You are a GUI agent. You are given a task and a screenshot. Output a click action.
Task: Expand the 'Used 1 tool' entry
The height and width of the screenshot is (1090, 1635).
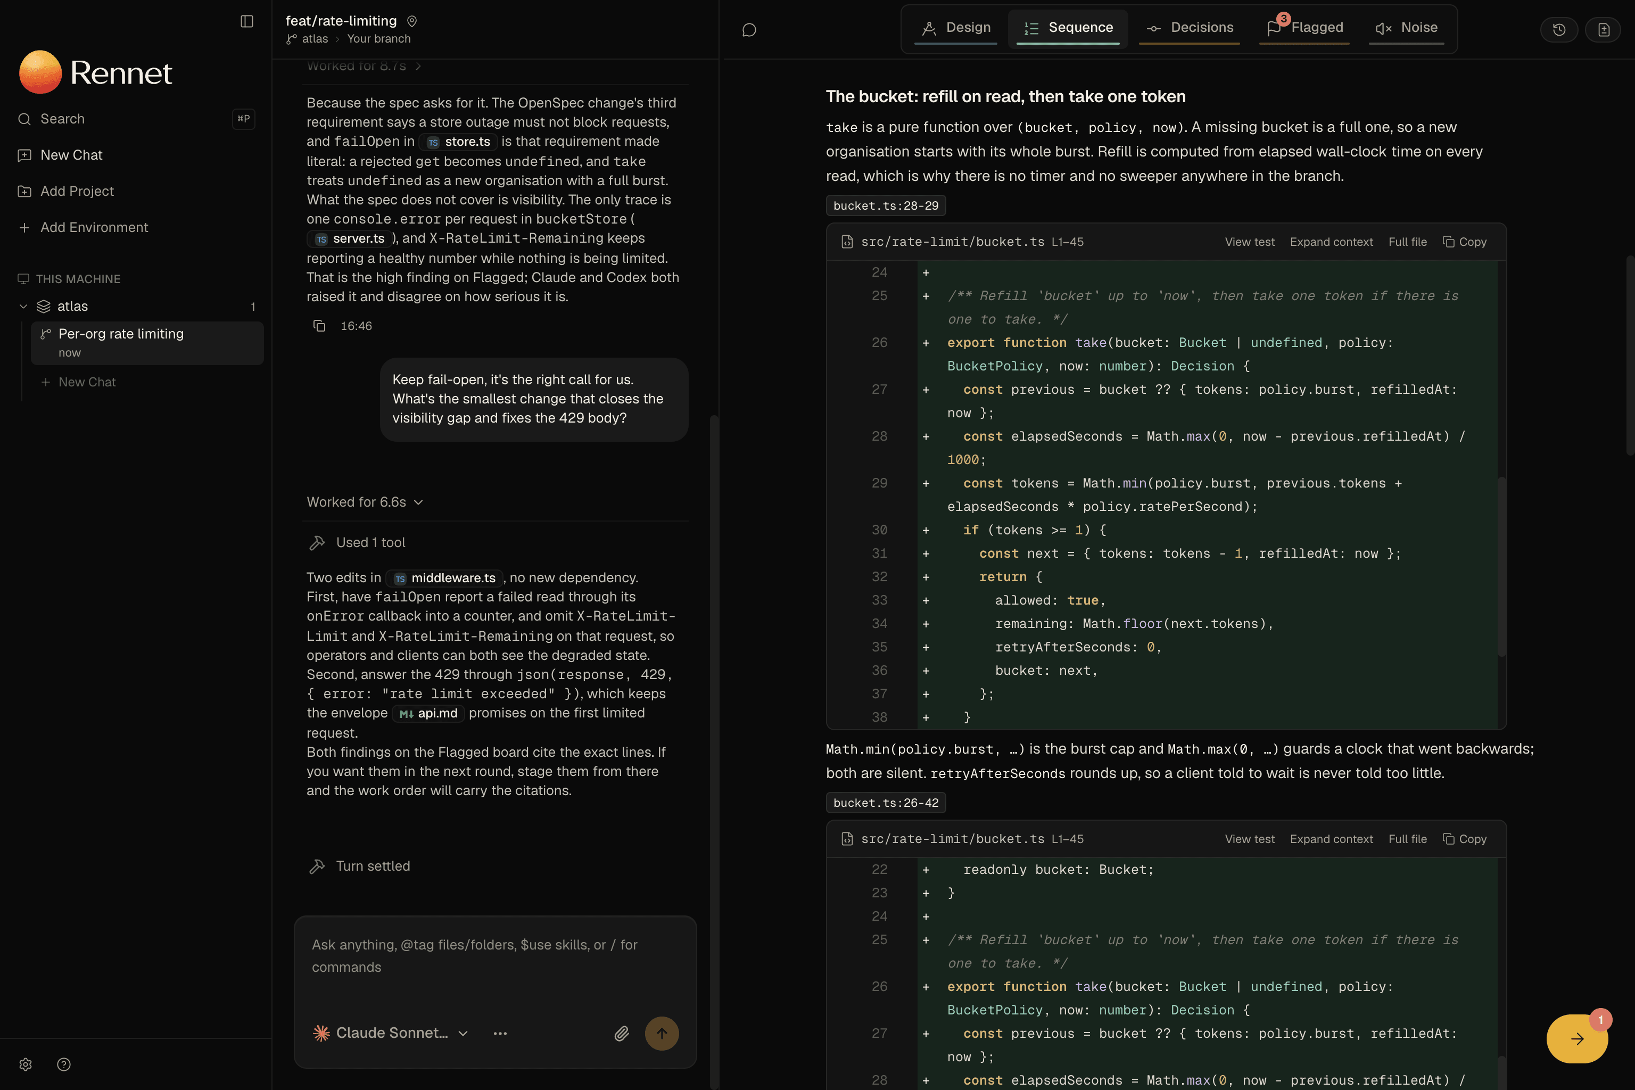(357, 543)
